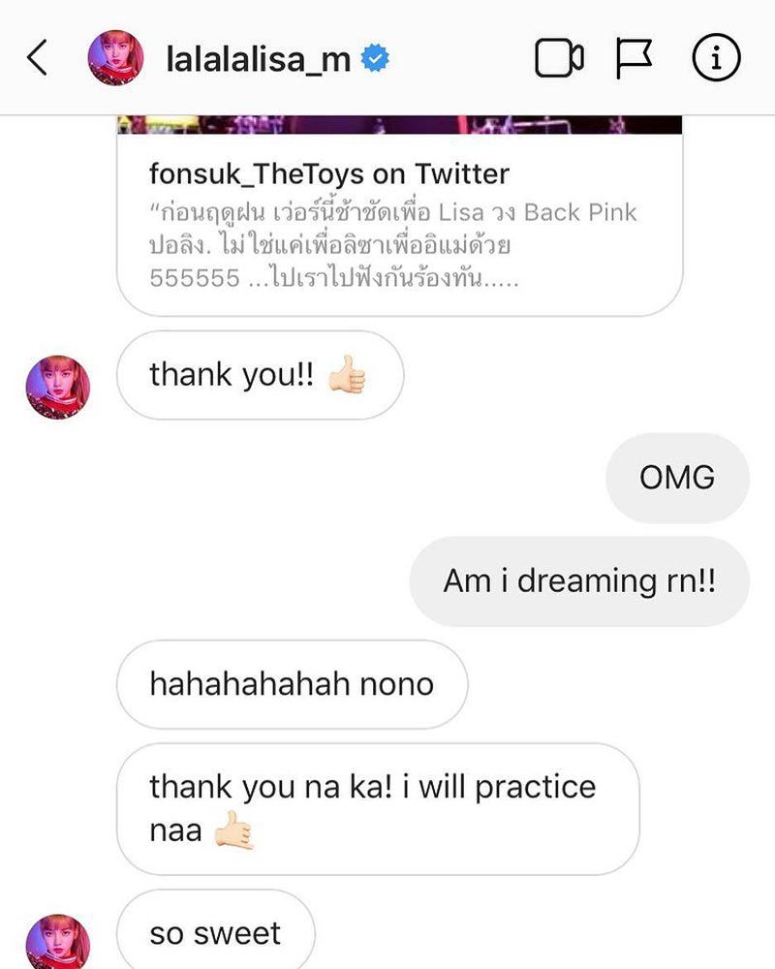Open conversation info icon
This screenshot has width=775, height=969.
click(716, 58)
